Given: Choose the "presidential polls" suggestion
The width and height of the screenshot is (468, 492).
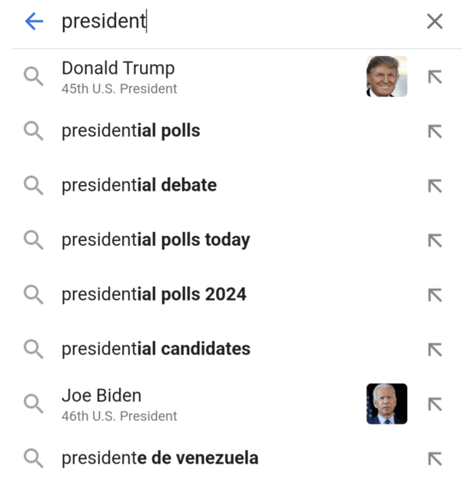Looking at the screenshot, I should (131, 131).
